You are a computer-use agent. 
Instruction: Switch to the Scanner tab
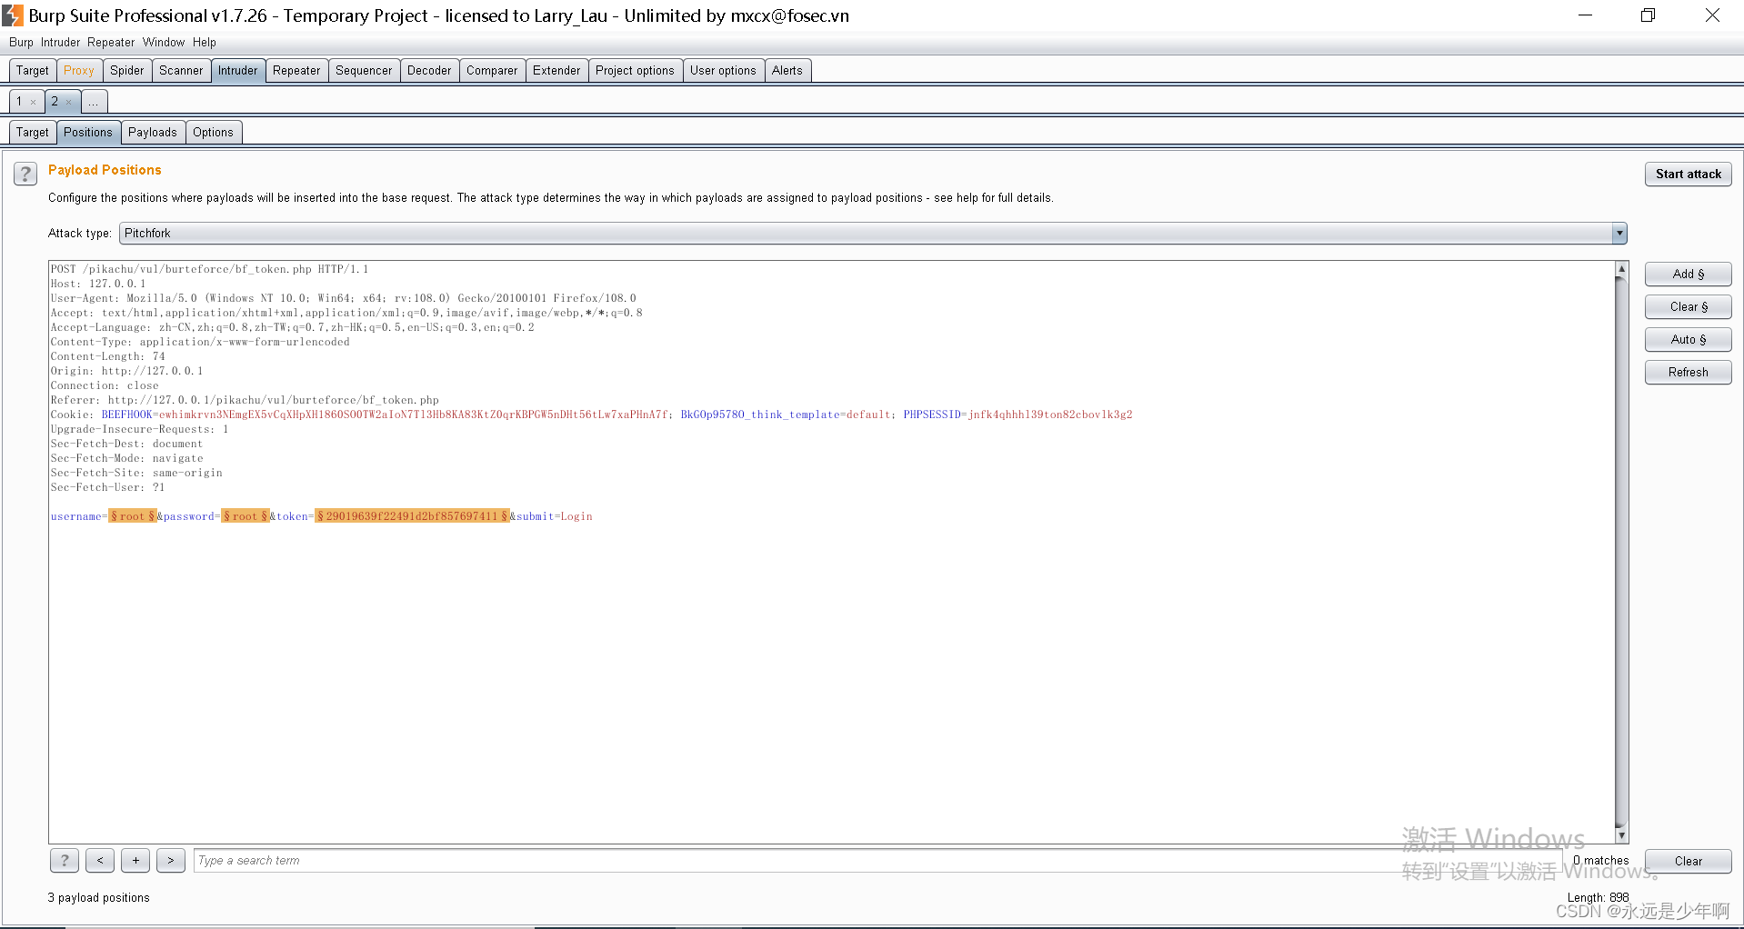tap(181, 70)
